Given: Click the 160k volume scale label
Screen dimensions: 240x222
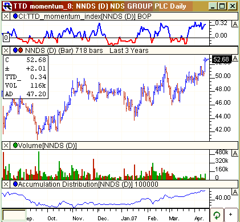Looking at the screenshot, I should click(222, 169).
